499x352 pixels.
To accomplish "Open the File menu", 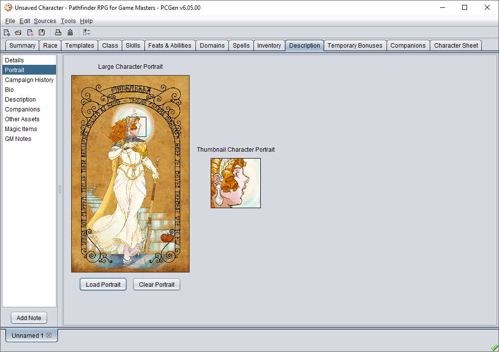I will click(x=10, y=21).
